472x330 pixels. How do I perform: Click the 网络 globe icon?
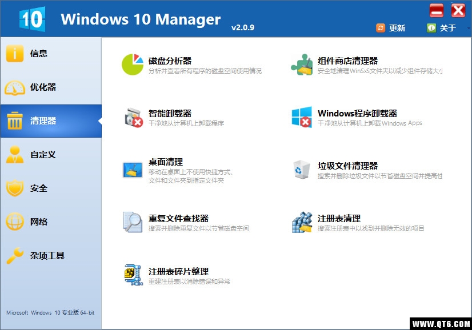click(14, 222)
